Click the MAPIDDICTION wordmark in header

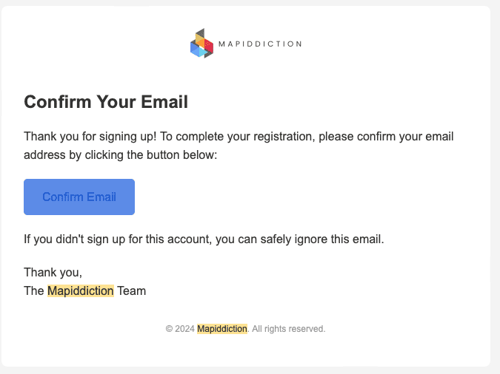click(259, 44)
